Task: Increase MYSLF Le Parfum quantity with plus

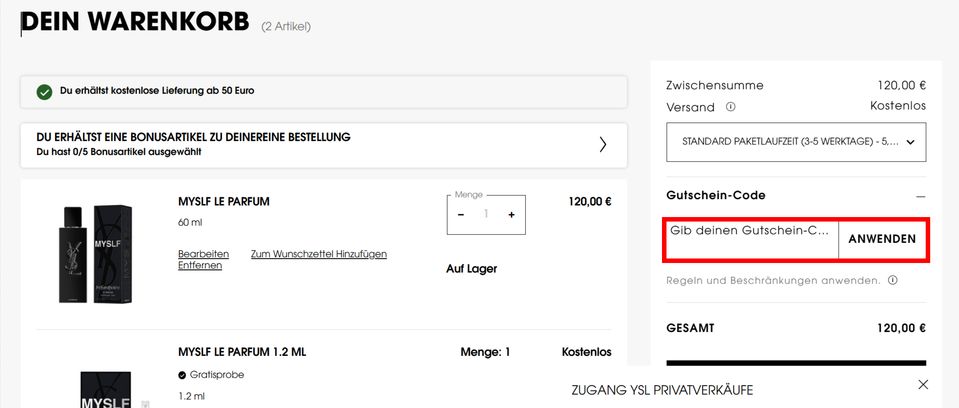Action: click(511, 215)
